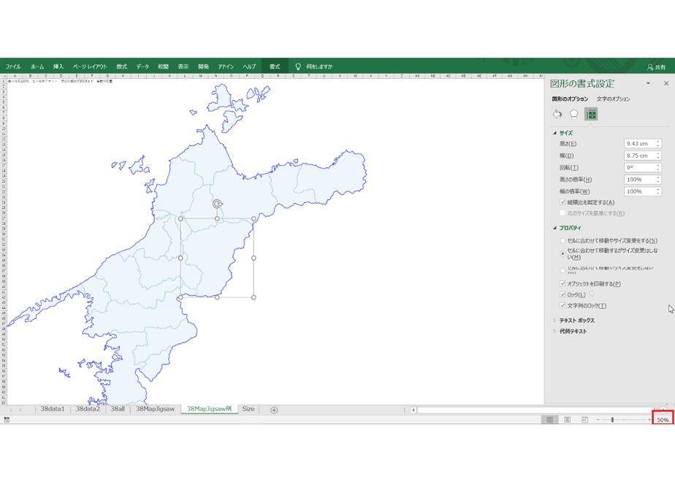This screenshot has width=675, height=482.
Task: Open the ファイル menu tab
Action: coord(13,66)
